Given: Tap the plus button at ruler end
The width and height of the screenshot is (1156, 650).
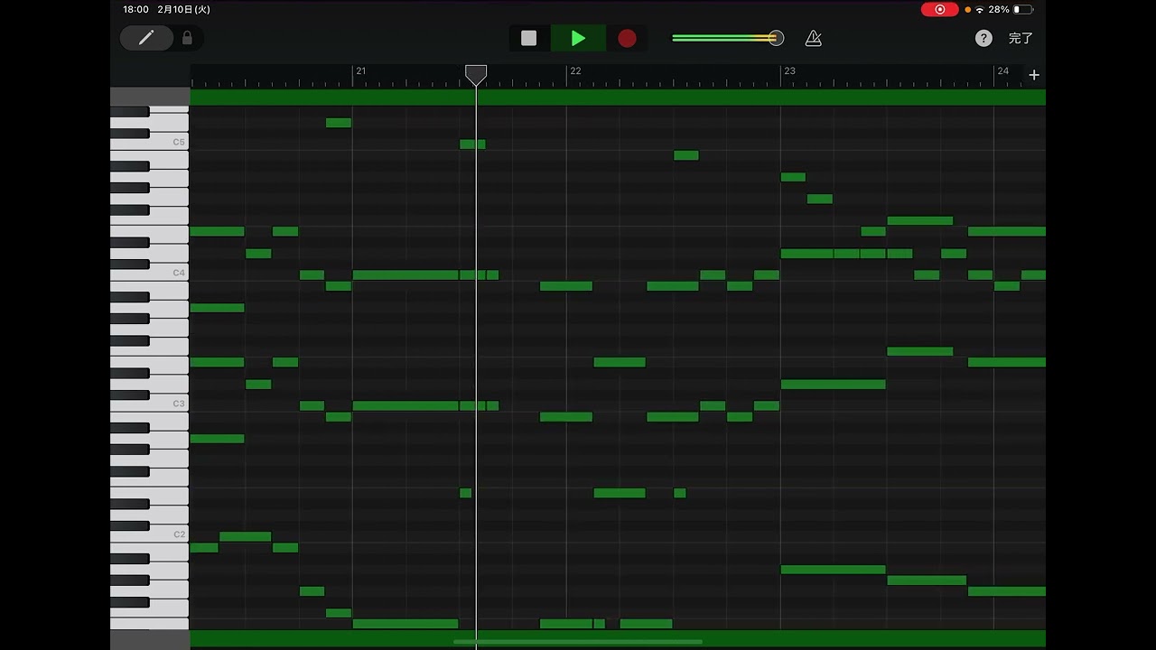Looking at the screenshot, I should (1034, 75).
